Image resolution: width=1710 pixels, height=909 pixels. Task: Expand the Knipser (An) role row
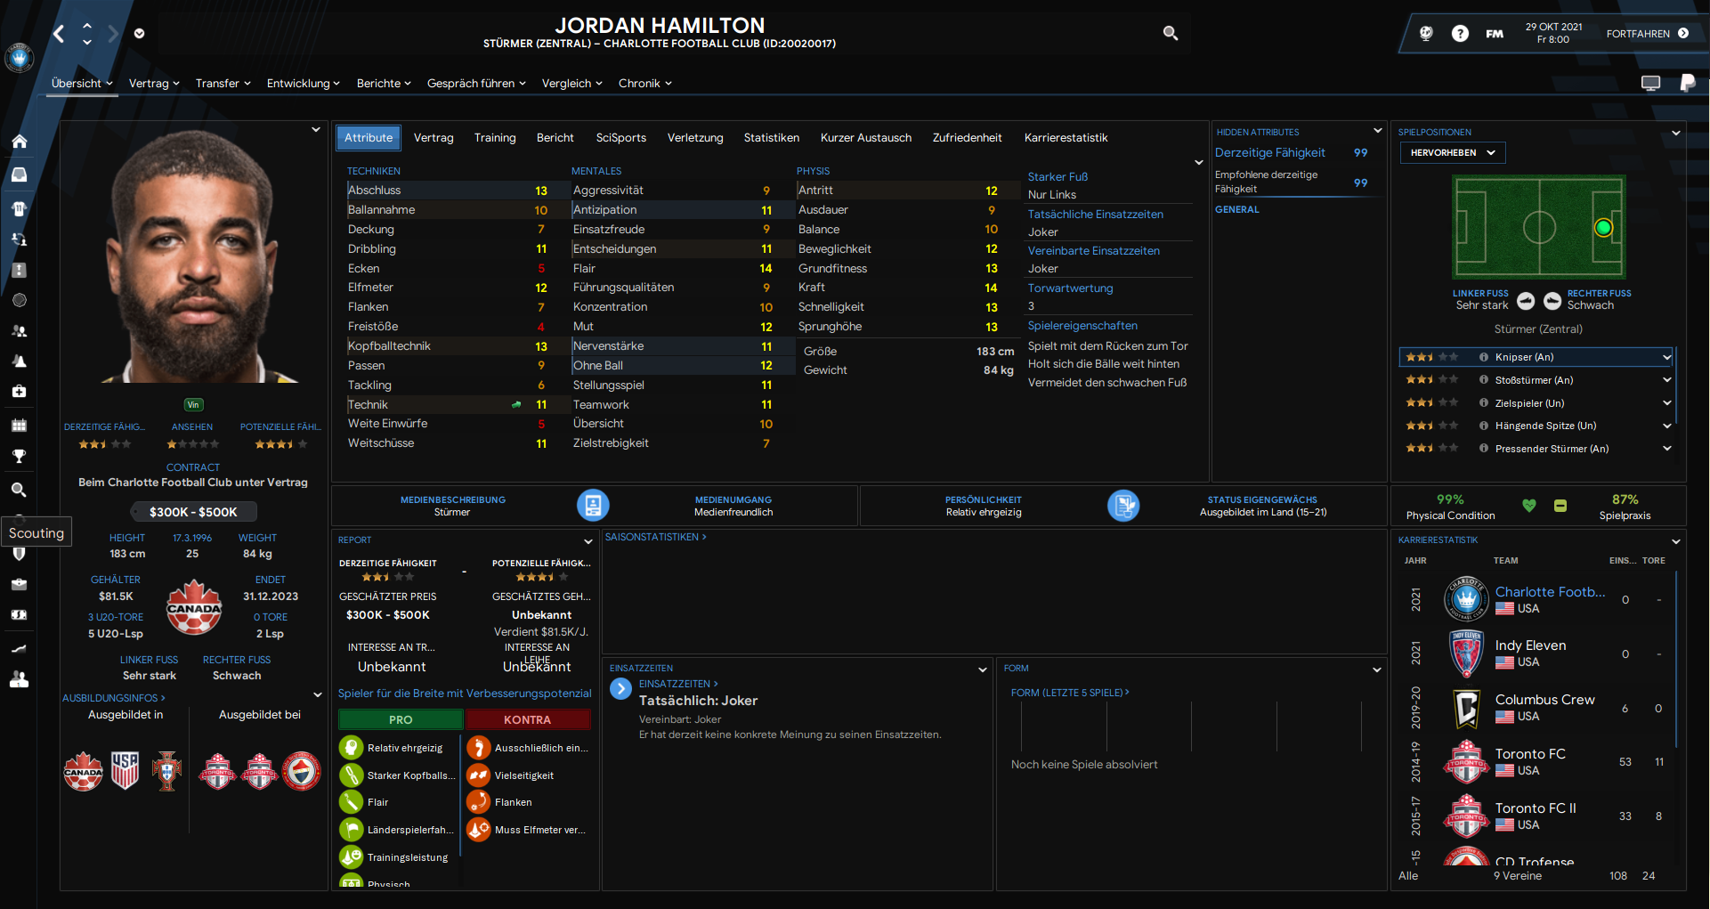tap(1536, 357)
